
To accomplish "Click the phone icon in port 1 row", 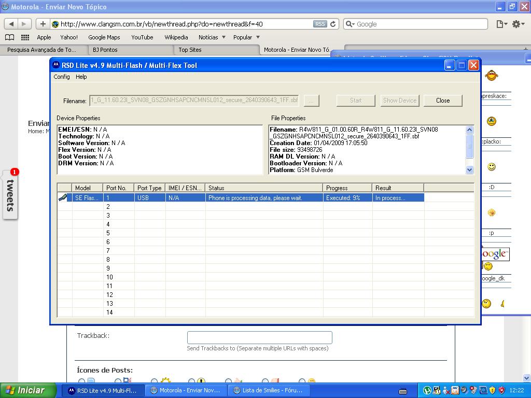I will coord(63,197).
